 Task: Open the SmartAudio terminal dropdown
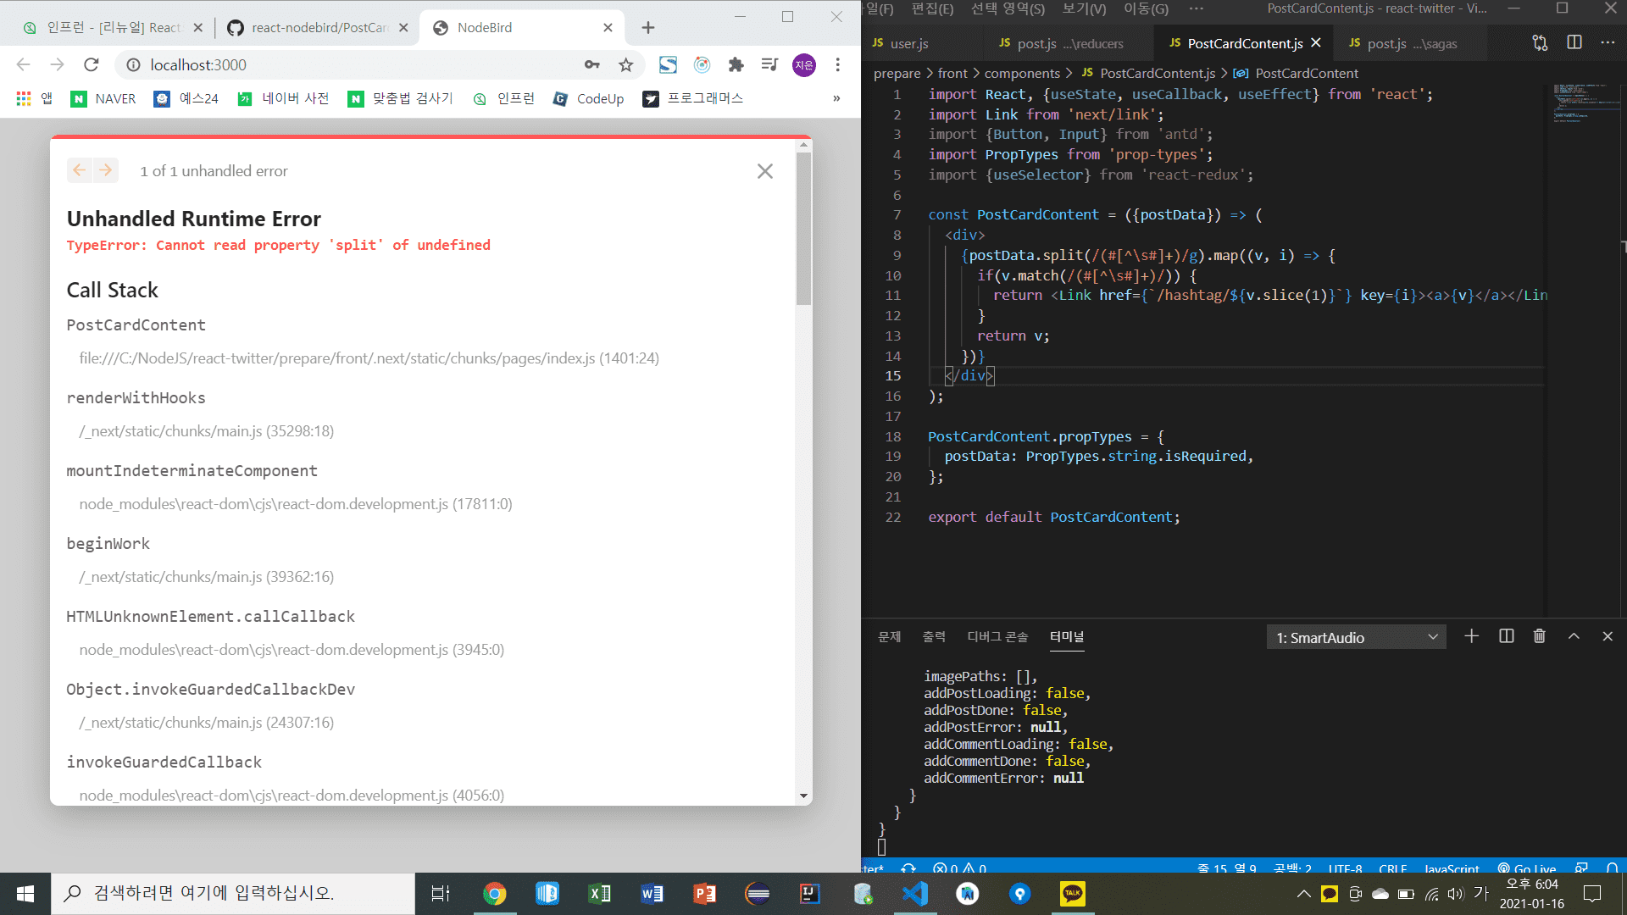coord(1358,637)
